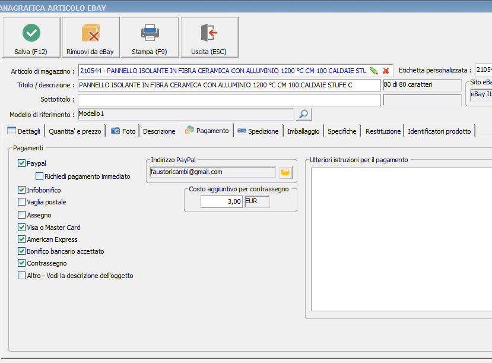Click the EUR currency label
Screen dimensions: 492x363
[257, 201]
